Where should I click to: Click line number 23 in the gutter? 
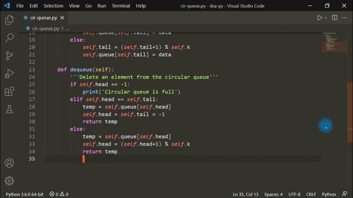[32, 70]
